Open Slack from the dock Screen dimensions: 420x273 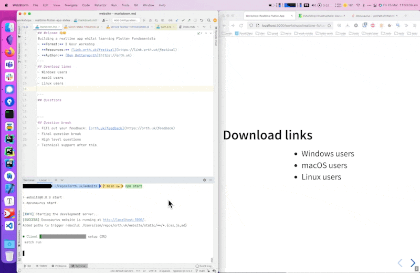point(9,77)
